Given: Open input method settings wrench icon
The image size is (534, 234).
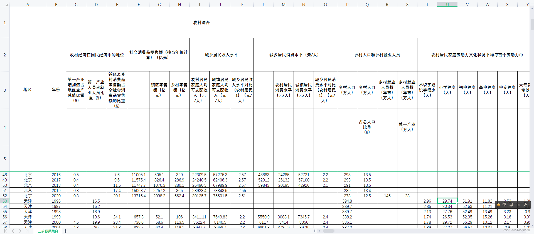Looking at the screenshot, I should pyautogui.click(x=525, y=205).
